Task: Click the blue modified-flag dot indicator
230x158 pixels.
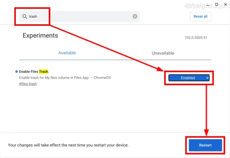Action: (x=16, y=71)
